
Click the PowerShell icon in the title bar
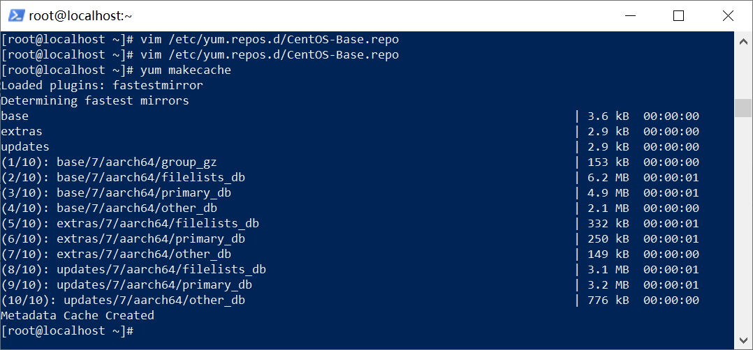tap(14, 15)
